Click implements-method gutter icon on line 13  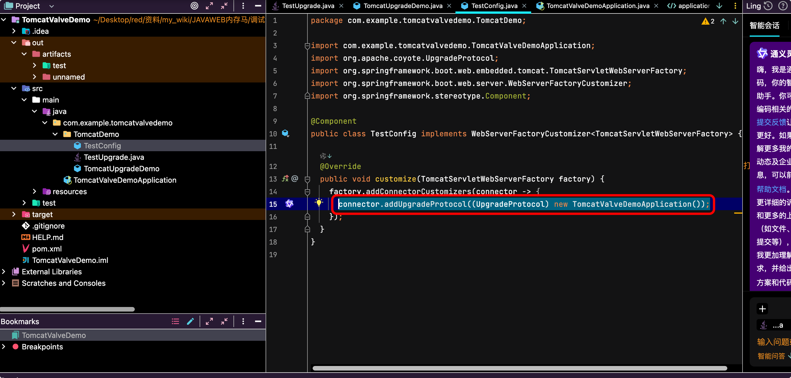click(x=285, y=178)
